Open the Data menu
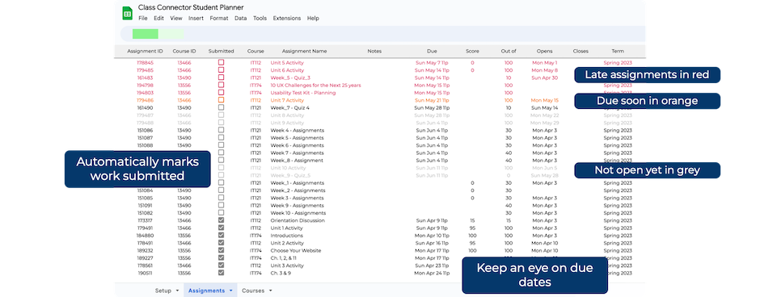 pos(240,19)
